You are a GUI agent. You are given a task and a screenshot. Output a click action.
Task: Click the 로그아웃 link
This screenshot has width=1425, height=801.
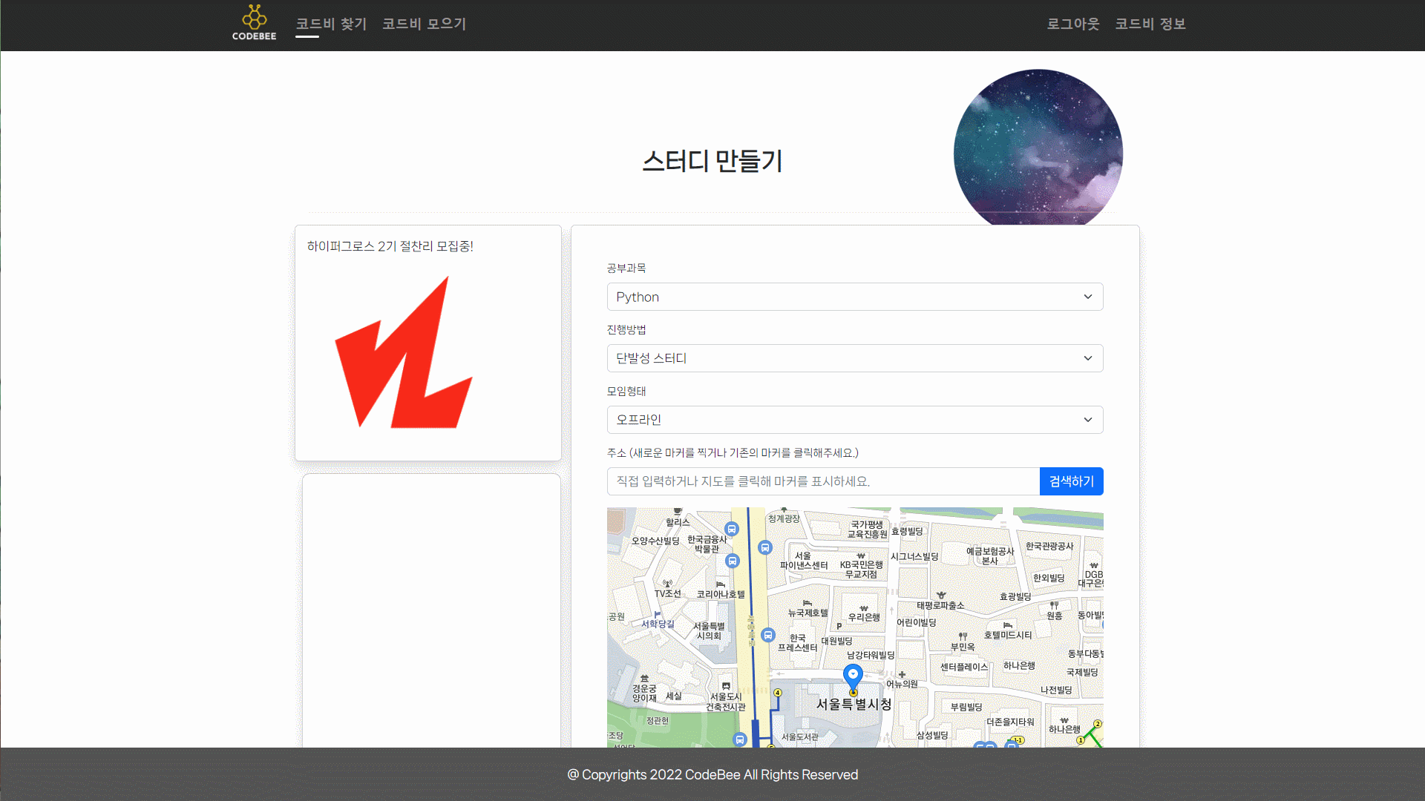pyautogui.click(x=1072, y=24)
